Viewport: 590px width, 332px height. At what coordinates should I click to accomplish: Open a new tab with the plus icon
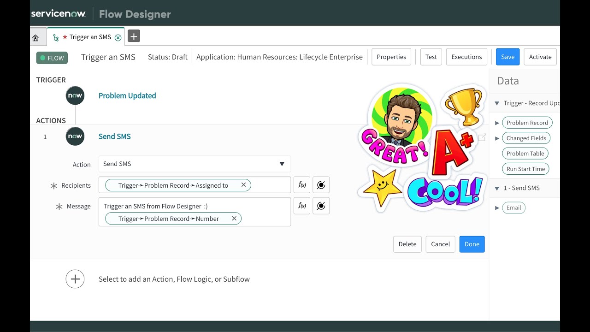click(134, 36)
